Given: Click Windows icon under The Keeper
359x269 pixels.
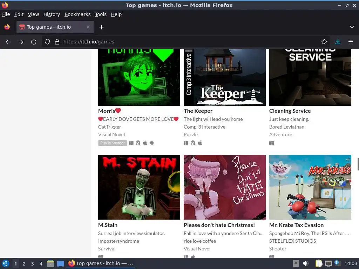Looking at the screenshot, I should point(186,143).
